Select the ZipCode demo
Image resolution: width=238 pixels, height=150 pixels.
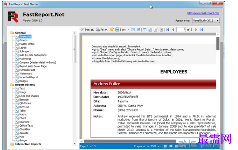(x=24, y=133)
